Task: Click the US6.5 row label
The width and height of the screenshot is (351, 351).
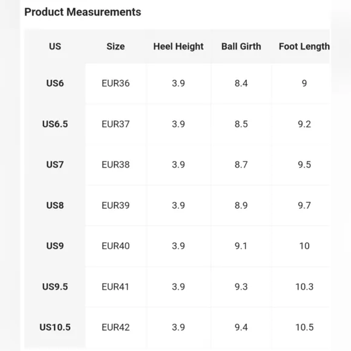Action: [x=55, y=124]
